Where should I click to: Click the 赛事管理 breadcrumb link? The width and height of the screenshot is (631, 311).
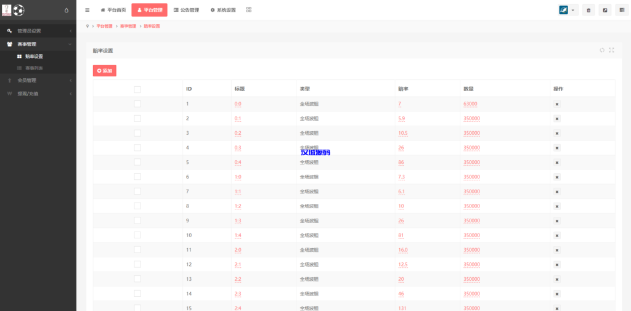click(128, 26)
